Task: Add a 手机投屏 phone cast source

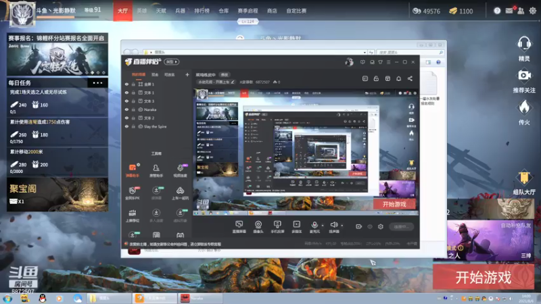Action: pos(277,227)
